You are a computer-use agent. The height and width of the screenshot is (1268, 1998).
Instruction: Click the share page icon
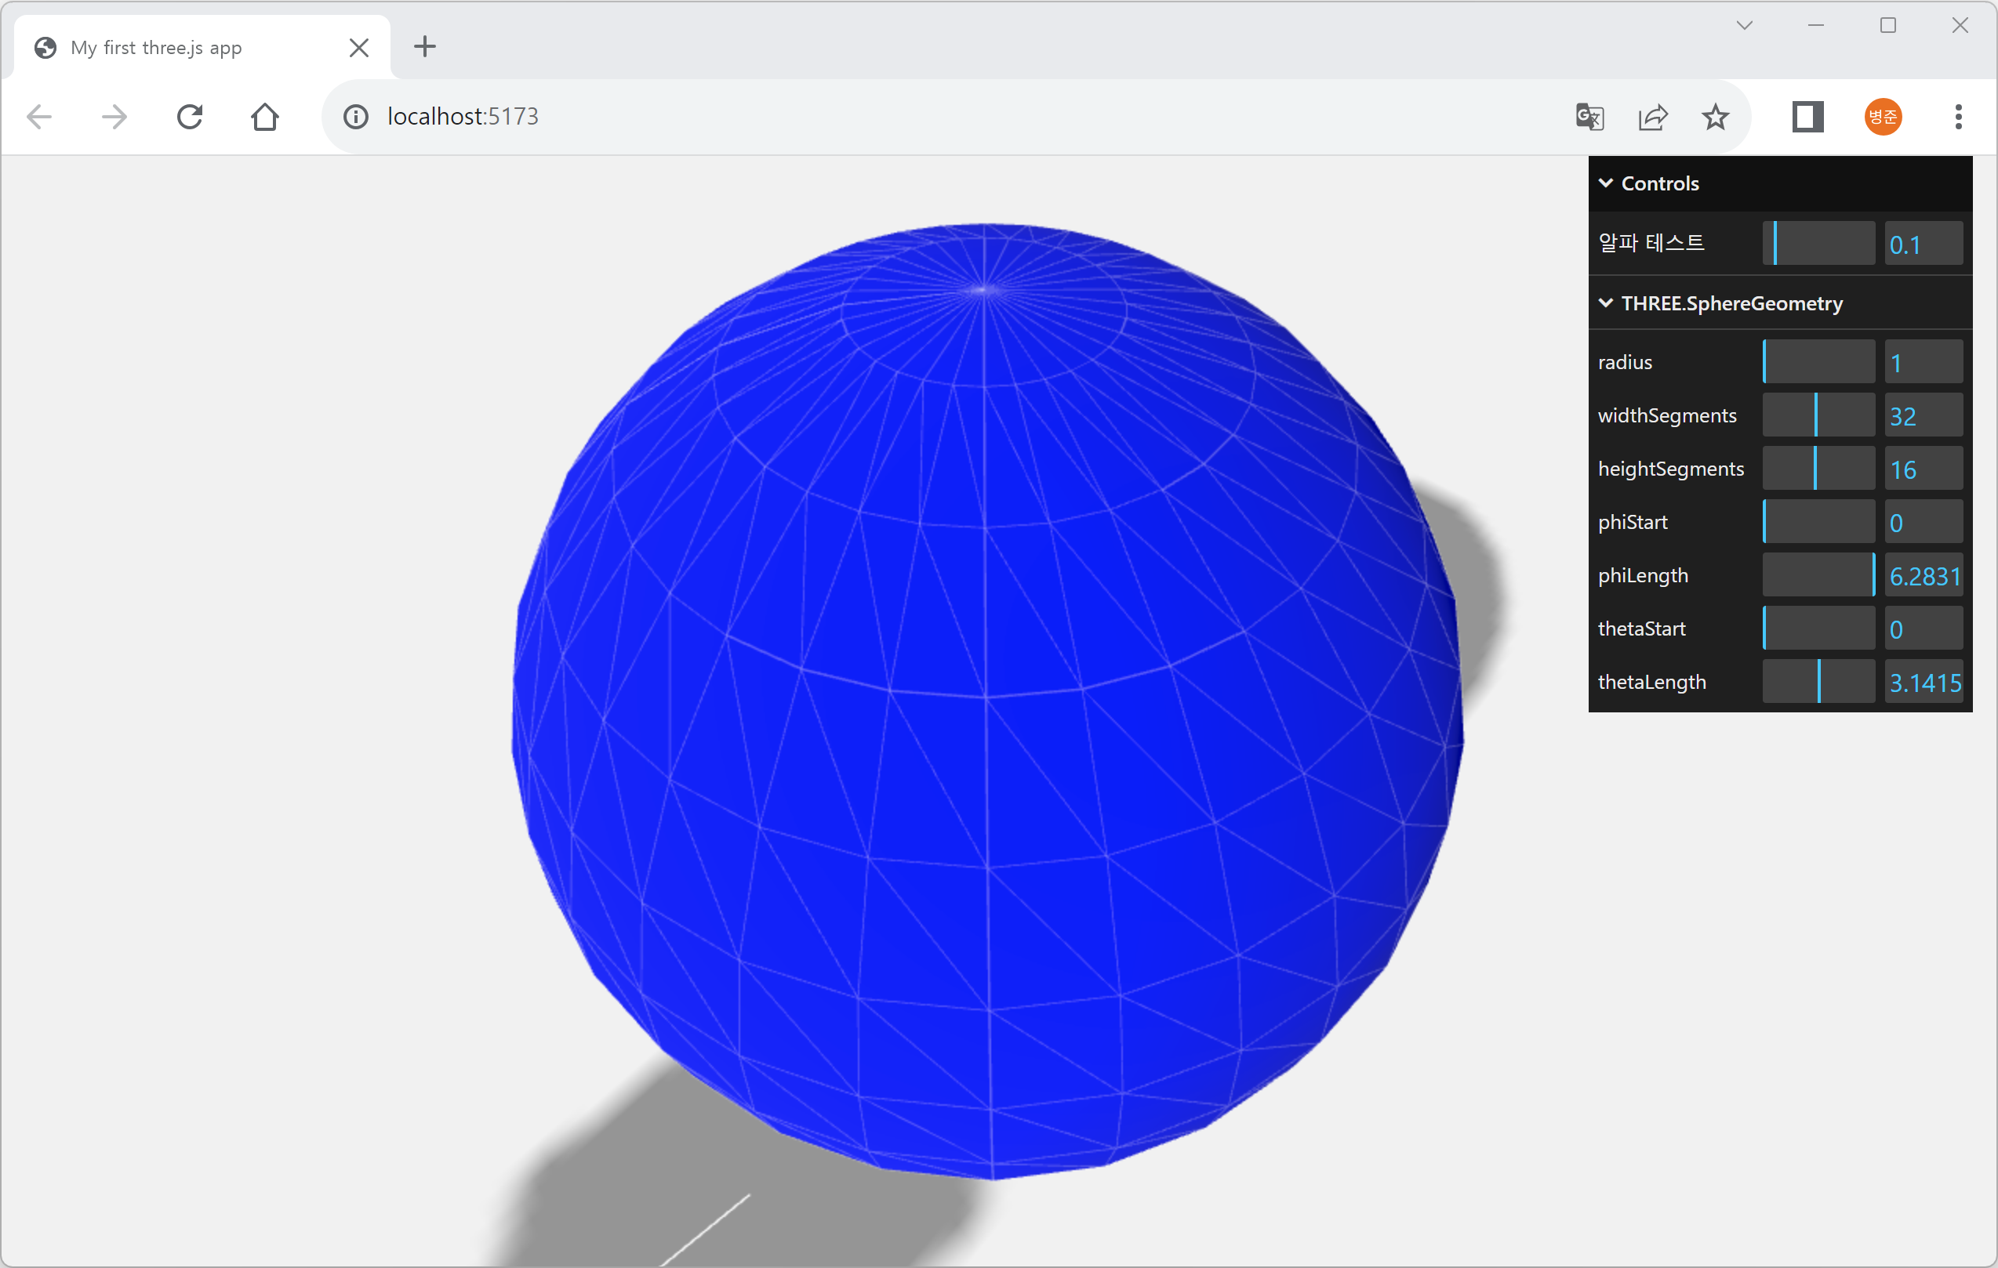point(1652,117)
